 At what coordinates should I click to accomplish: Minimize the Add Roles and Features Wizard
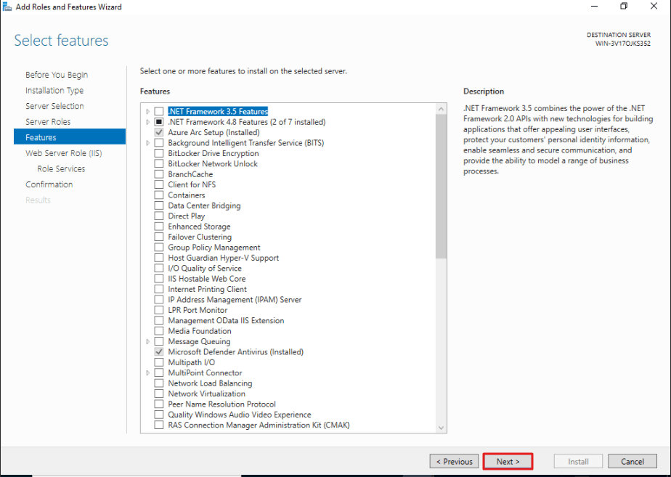coord(595,7)
